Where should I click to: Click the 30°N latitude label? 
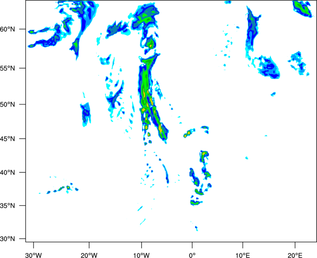click(x=8, y=239)
